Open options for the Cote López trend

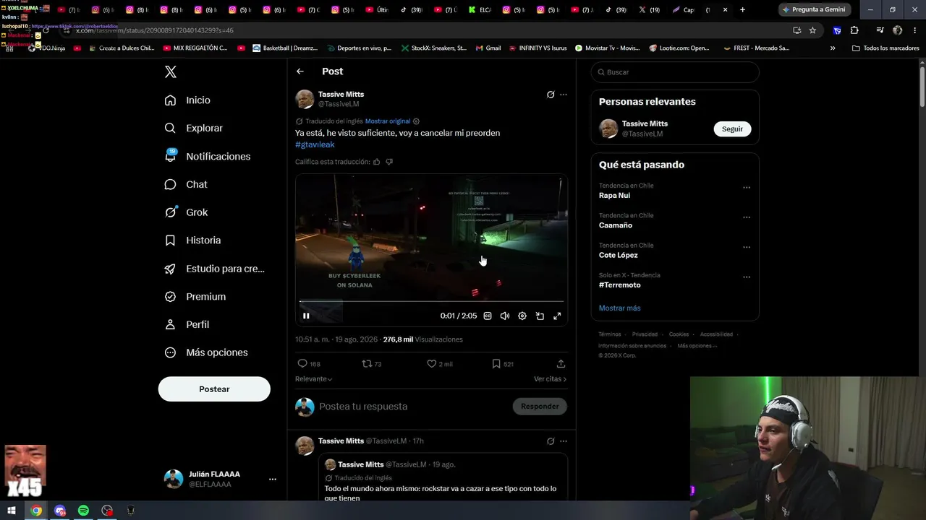tap(747, 247)
